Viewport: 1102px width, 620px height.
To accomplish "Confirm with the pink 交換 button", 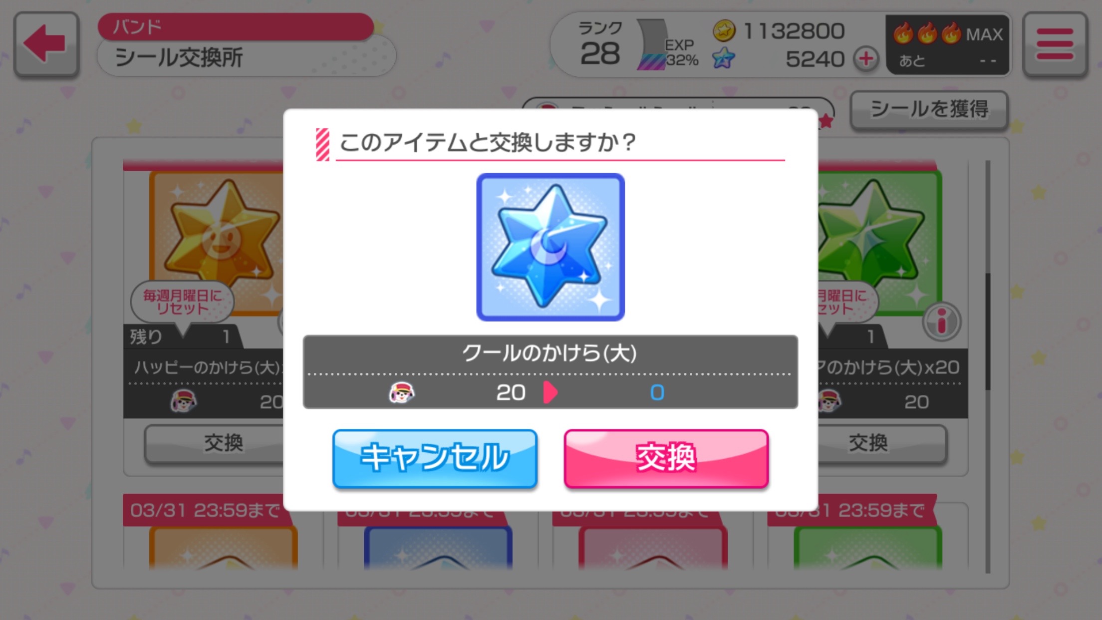I will click(666, 458).
